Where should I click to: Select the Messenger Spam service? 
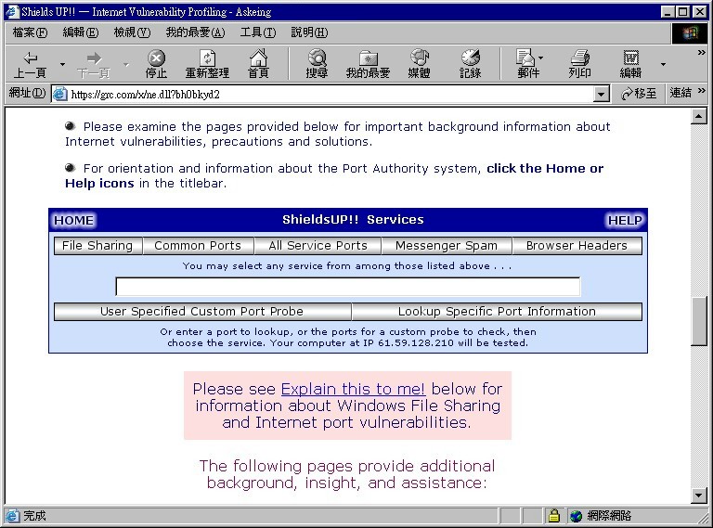pos(447,246)
